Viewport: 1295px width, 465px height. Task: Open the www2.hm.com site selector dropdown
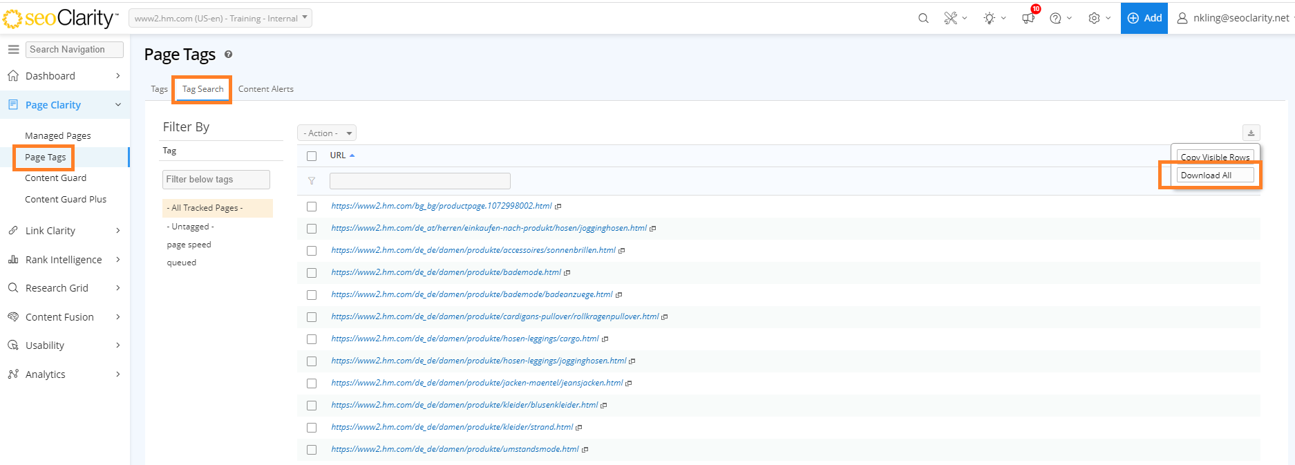(x=220, y=19)
